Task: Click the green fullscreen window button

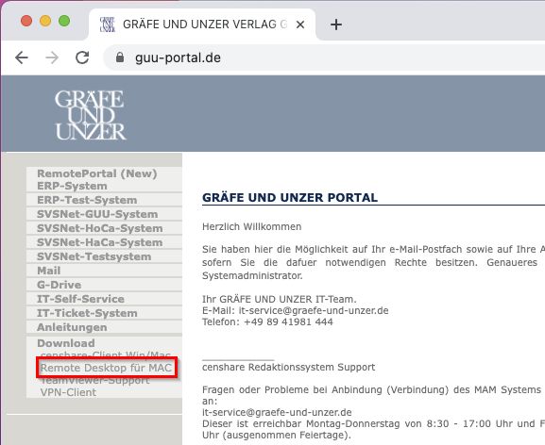Action: [x=64, y=21]
